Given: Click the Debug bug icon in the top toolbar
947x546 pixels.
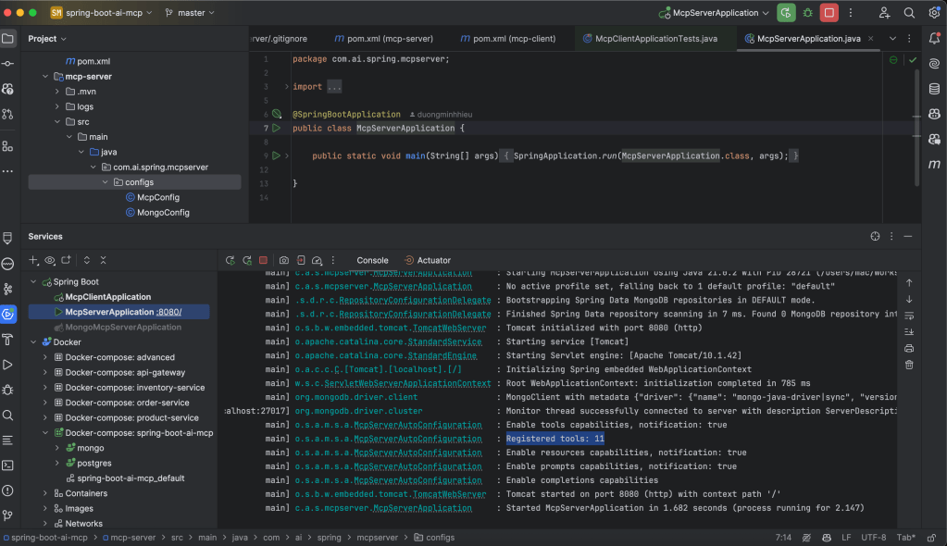Looking at the screenshot, I should pyautogui.click(x=808, y=13).
